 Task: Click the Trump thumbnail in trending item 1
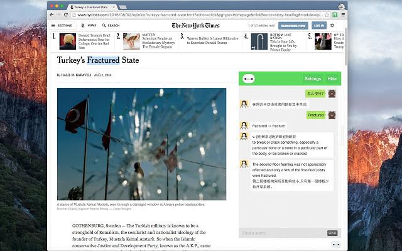pos(68,41)
